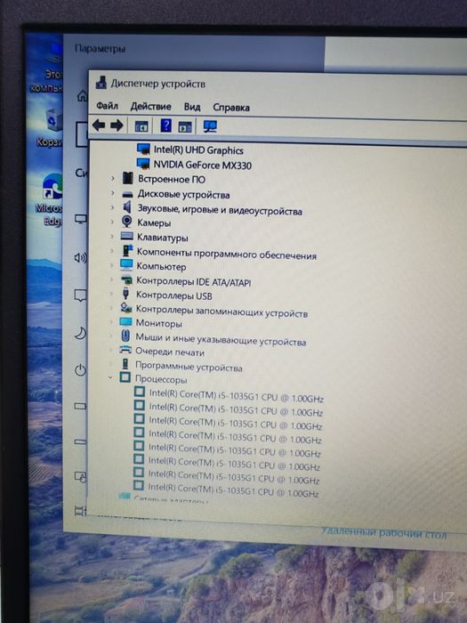Click the Клавиатуры keyboard icon
The width and height of the screenshot is (467, 623).
tap(126, 236)
